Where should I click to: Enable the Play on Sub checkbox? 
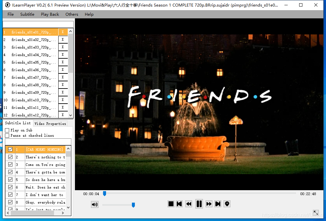pos(7,130)
